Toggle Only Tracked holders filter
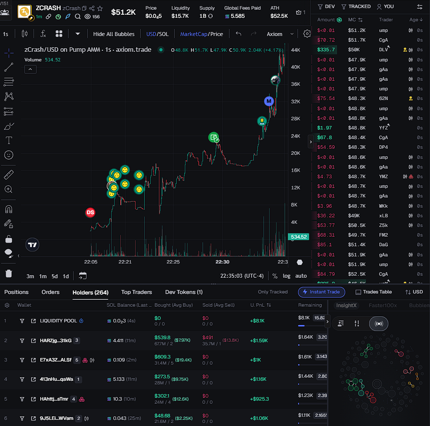Screen dimensions: 430x426 coord(273,292)
